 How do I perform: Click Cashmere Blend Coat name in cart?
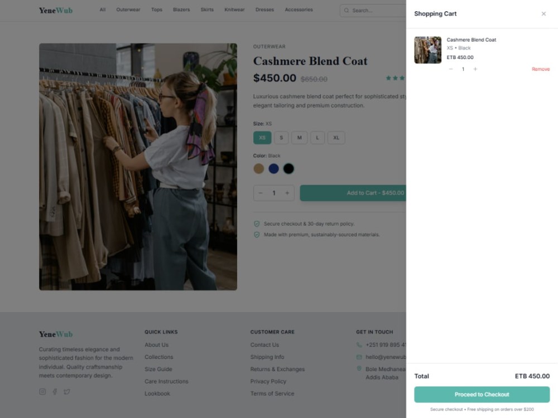tap(471, 40)
